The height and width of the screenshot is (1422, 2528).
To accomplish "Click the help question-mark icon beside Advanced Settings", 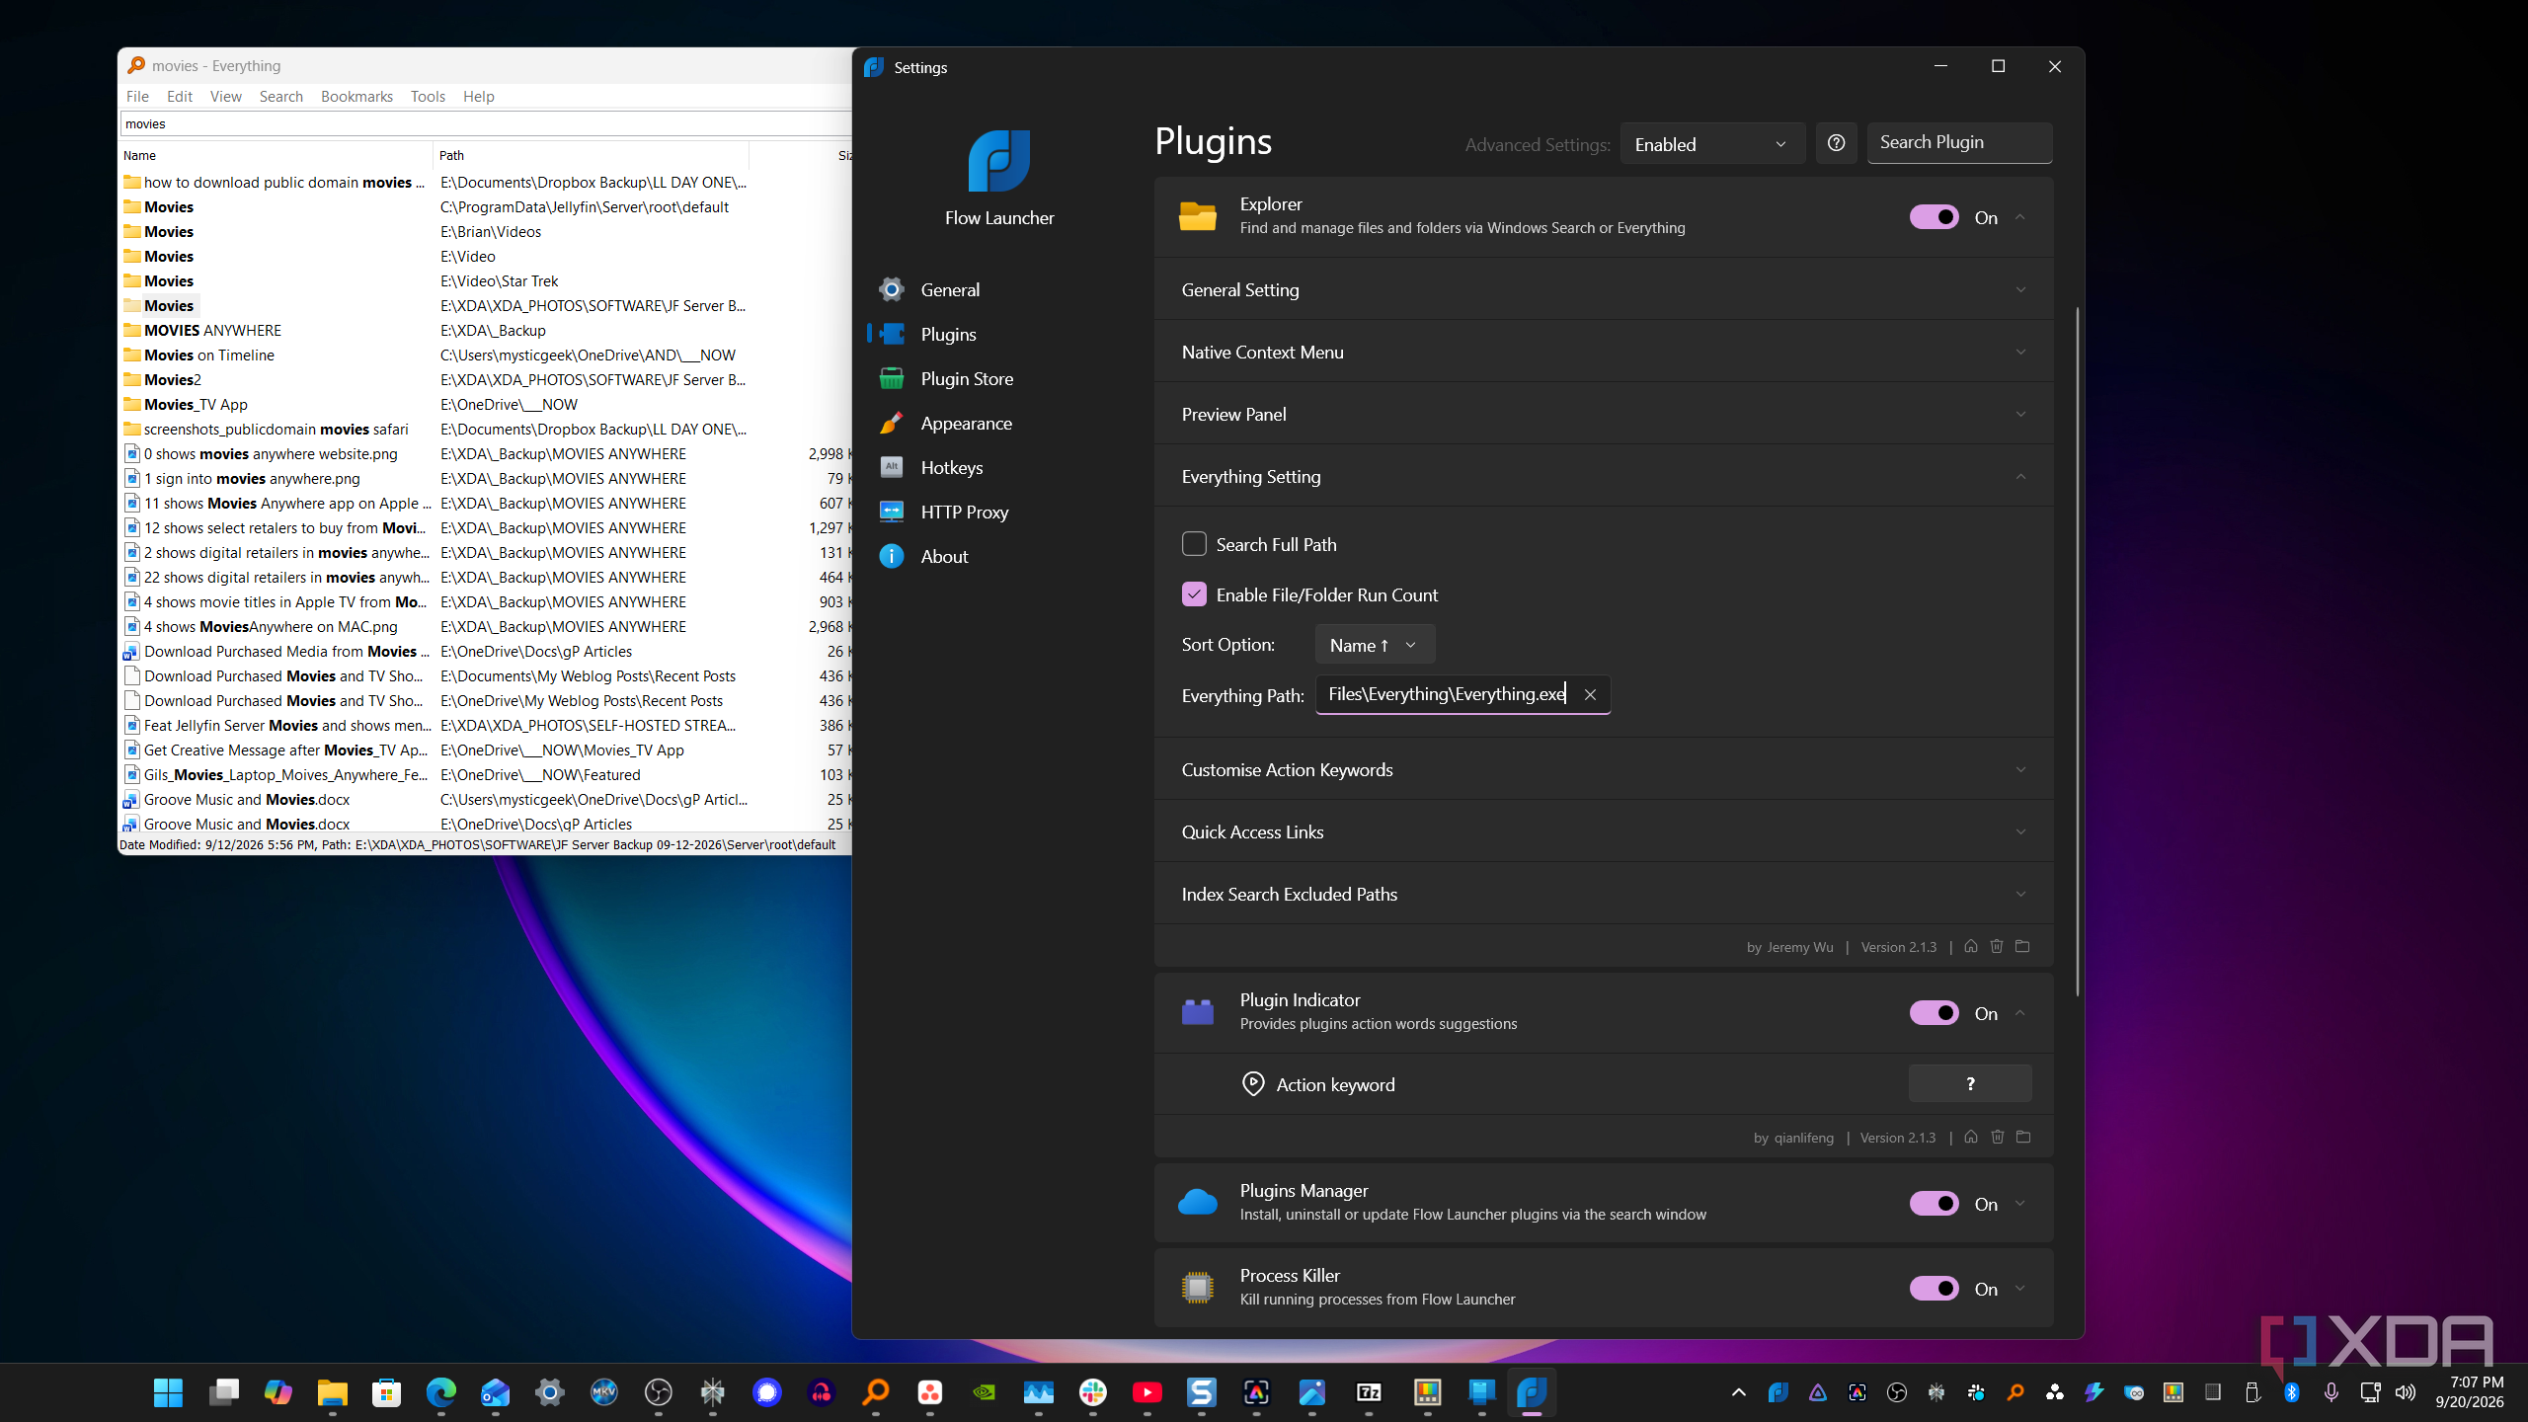I will [x=1836, y=143].
